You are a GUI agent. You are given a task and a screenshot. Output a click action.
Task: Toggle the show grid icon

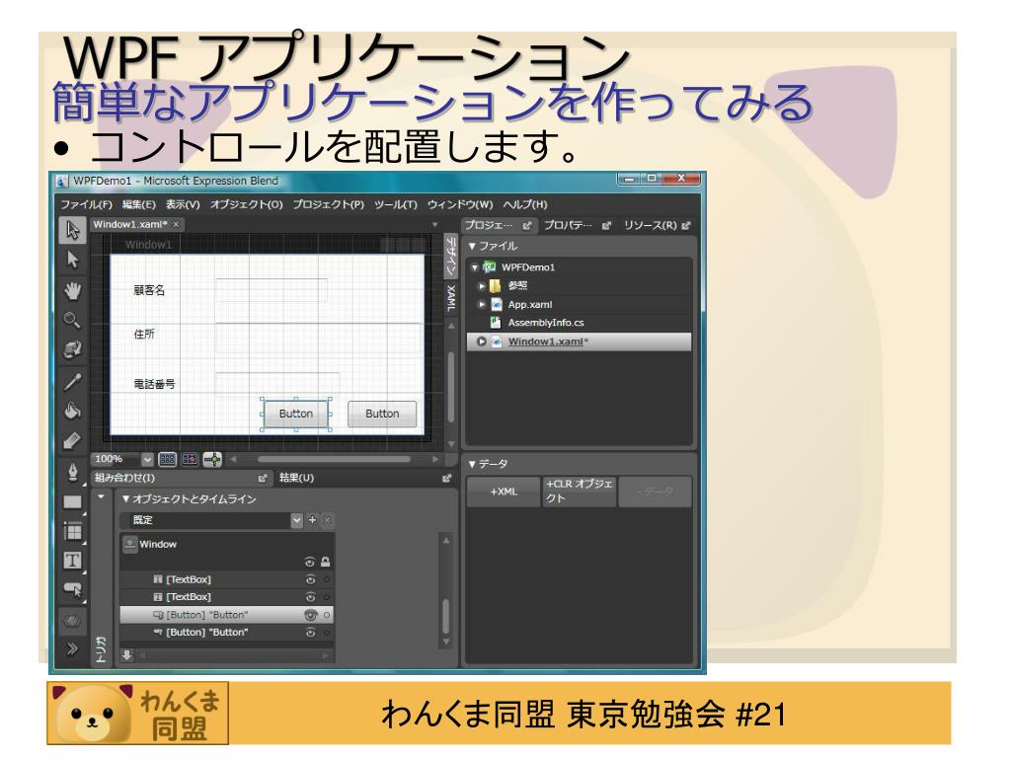click(167, 460)
